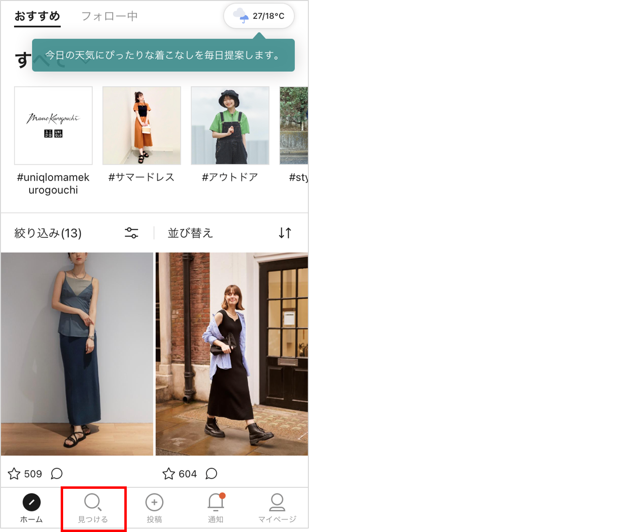Tap the 27/18°C weather button

[x=259, y=16]
